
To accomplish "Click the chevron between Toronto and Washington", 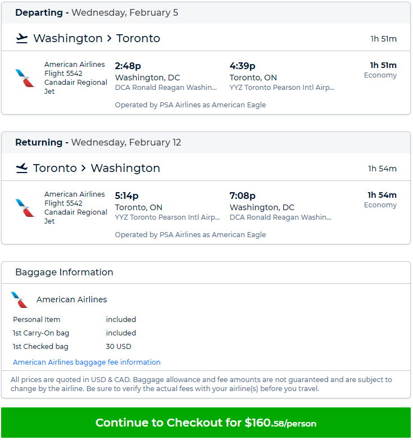I will pyautogui.click(x=84, y=169).
